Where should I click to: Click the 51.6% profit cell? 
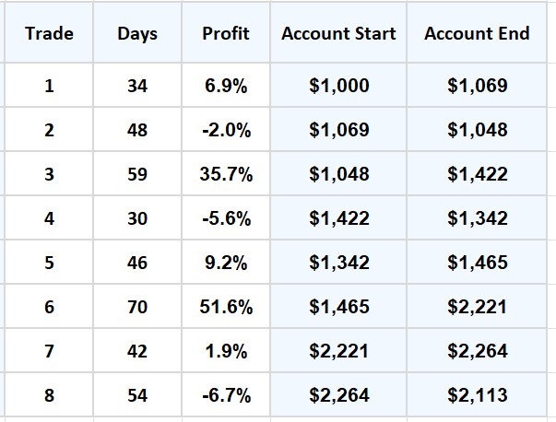tap(226, 307)
